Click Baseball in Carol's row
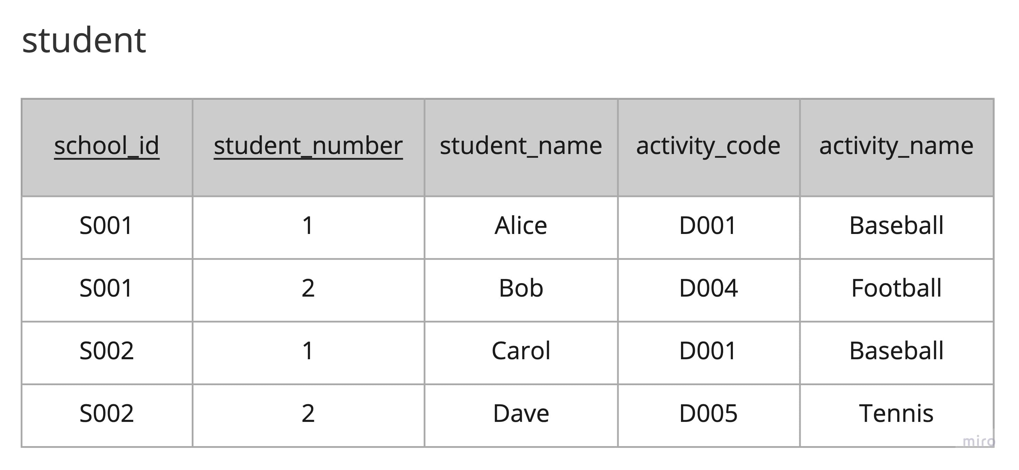Viewport: 1019px width, 470px height. [896, 351]
